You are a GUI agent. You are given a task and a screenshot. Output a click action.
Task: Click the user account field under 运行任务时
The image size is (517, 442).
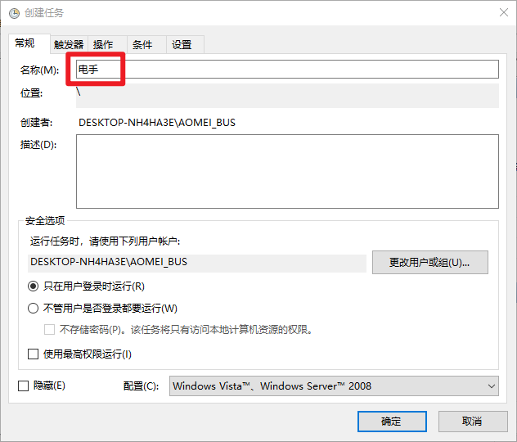[197, 263]
